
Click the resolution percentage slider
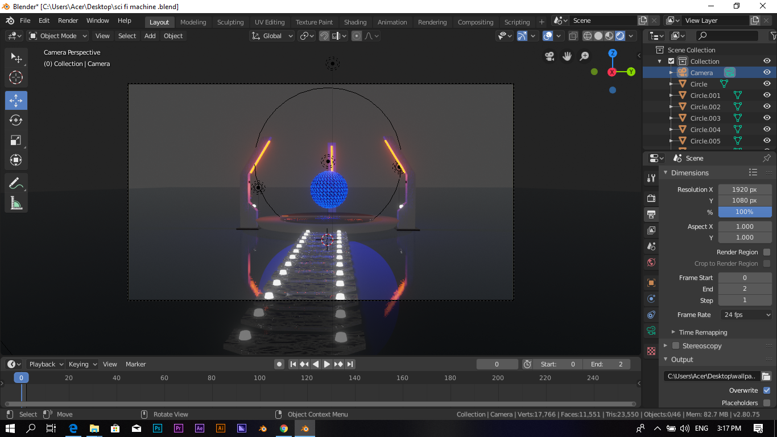pos(745,212)
